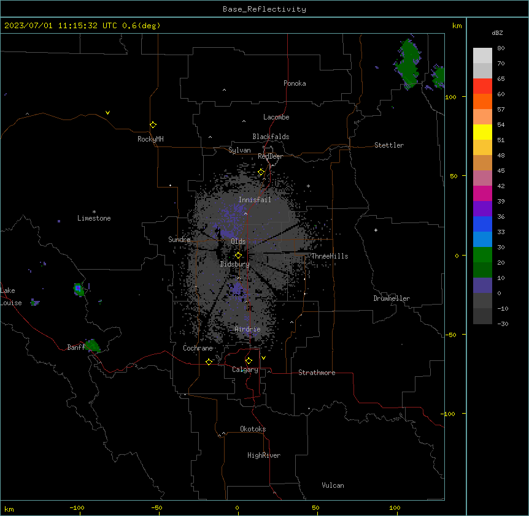The image size is (529, 516).
Task: Click the RockyMH label
Action: click(x=150, y=139)
